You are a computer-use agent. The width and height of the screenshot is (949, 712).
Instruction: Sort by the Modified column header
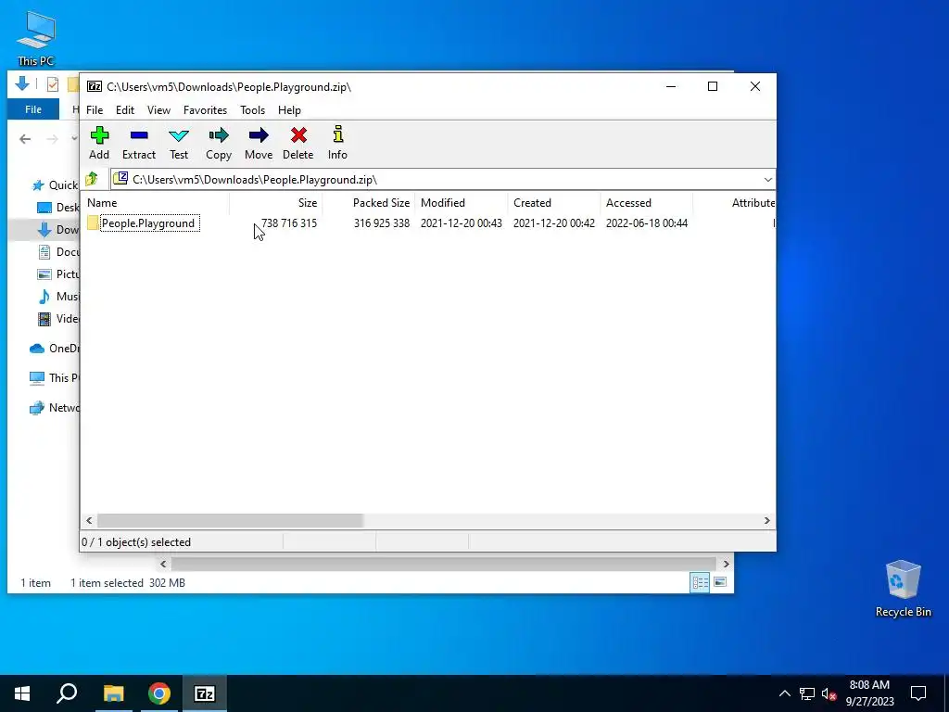(462, 203)
